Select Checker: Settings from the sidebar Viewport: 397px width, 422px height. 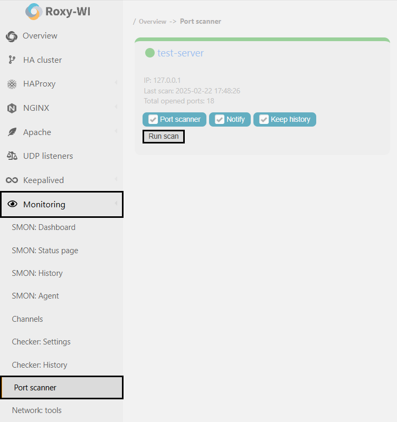click(41, 341)
